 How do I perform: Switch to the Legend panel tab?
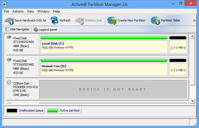[45, 29]
